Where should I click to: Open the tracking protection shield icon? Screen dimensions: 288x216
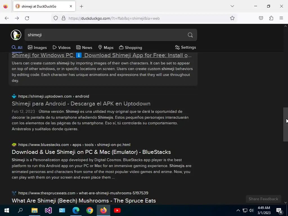(56, 18)
